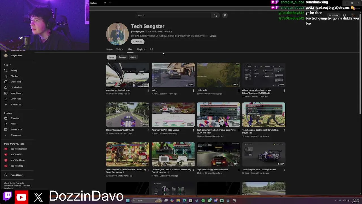Viewport: 362px width, 204px height.
Task: Open Report history with the flag icon
Action: click(x=17, y=175)
